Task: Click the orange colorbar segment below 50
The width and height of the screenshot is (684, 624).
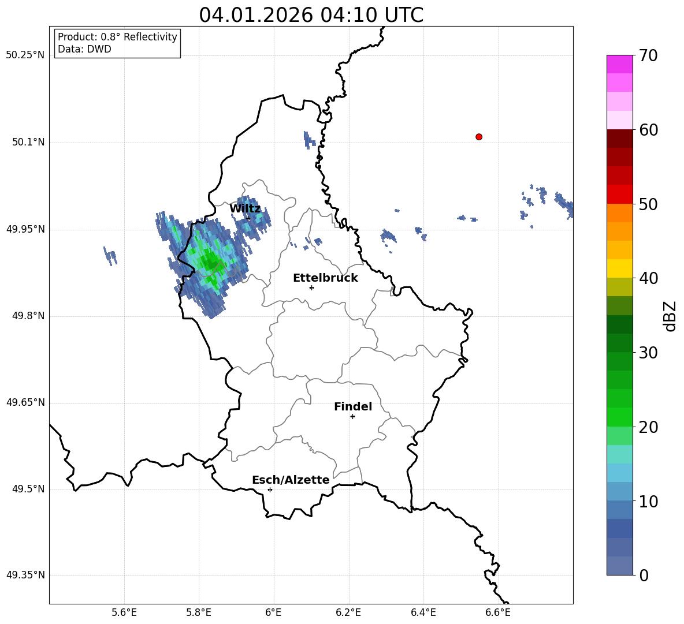Action: [619, 213]
